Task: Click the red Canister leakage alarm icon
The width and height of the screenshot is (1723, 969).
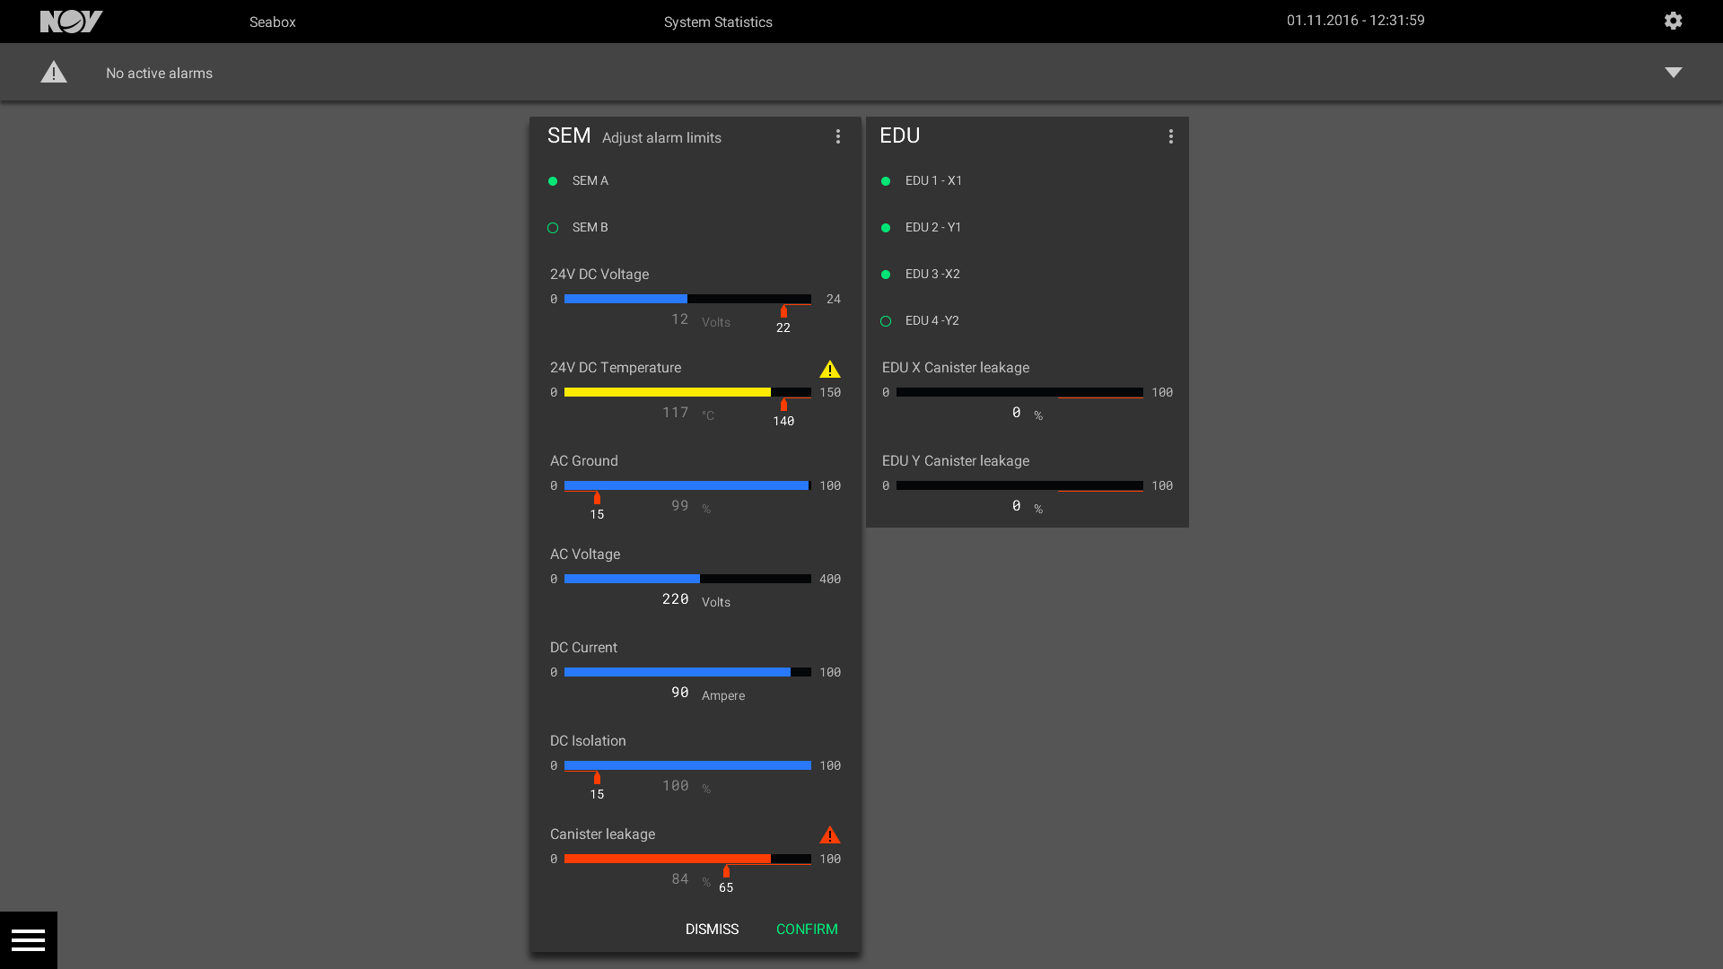Action: (830, 835)
